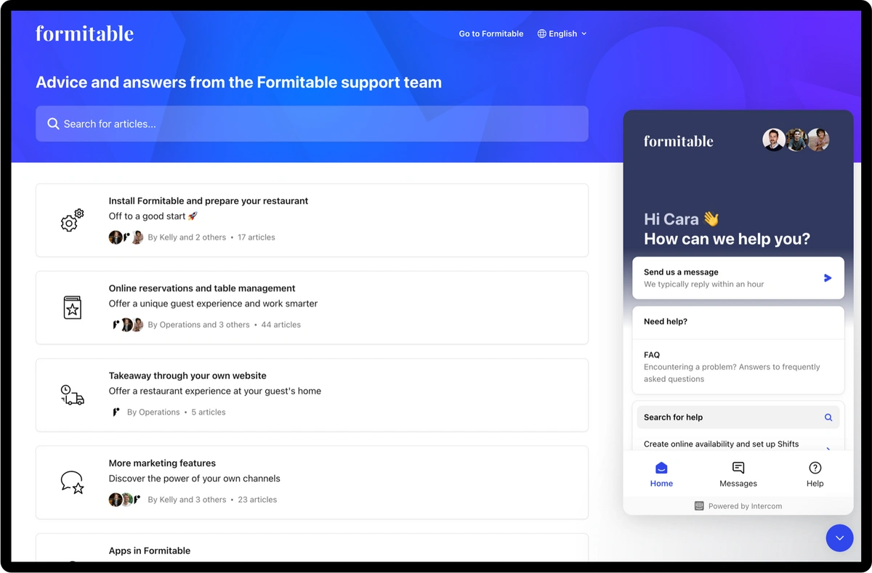Click the chat bubble star icon for marketing
The height and width of the screenshot is (573, 872).
point(72,482)
